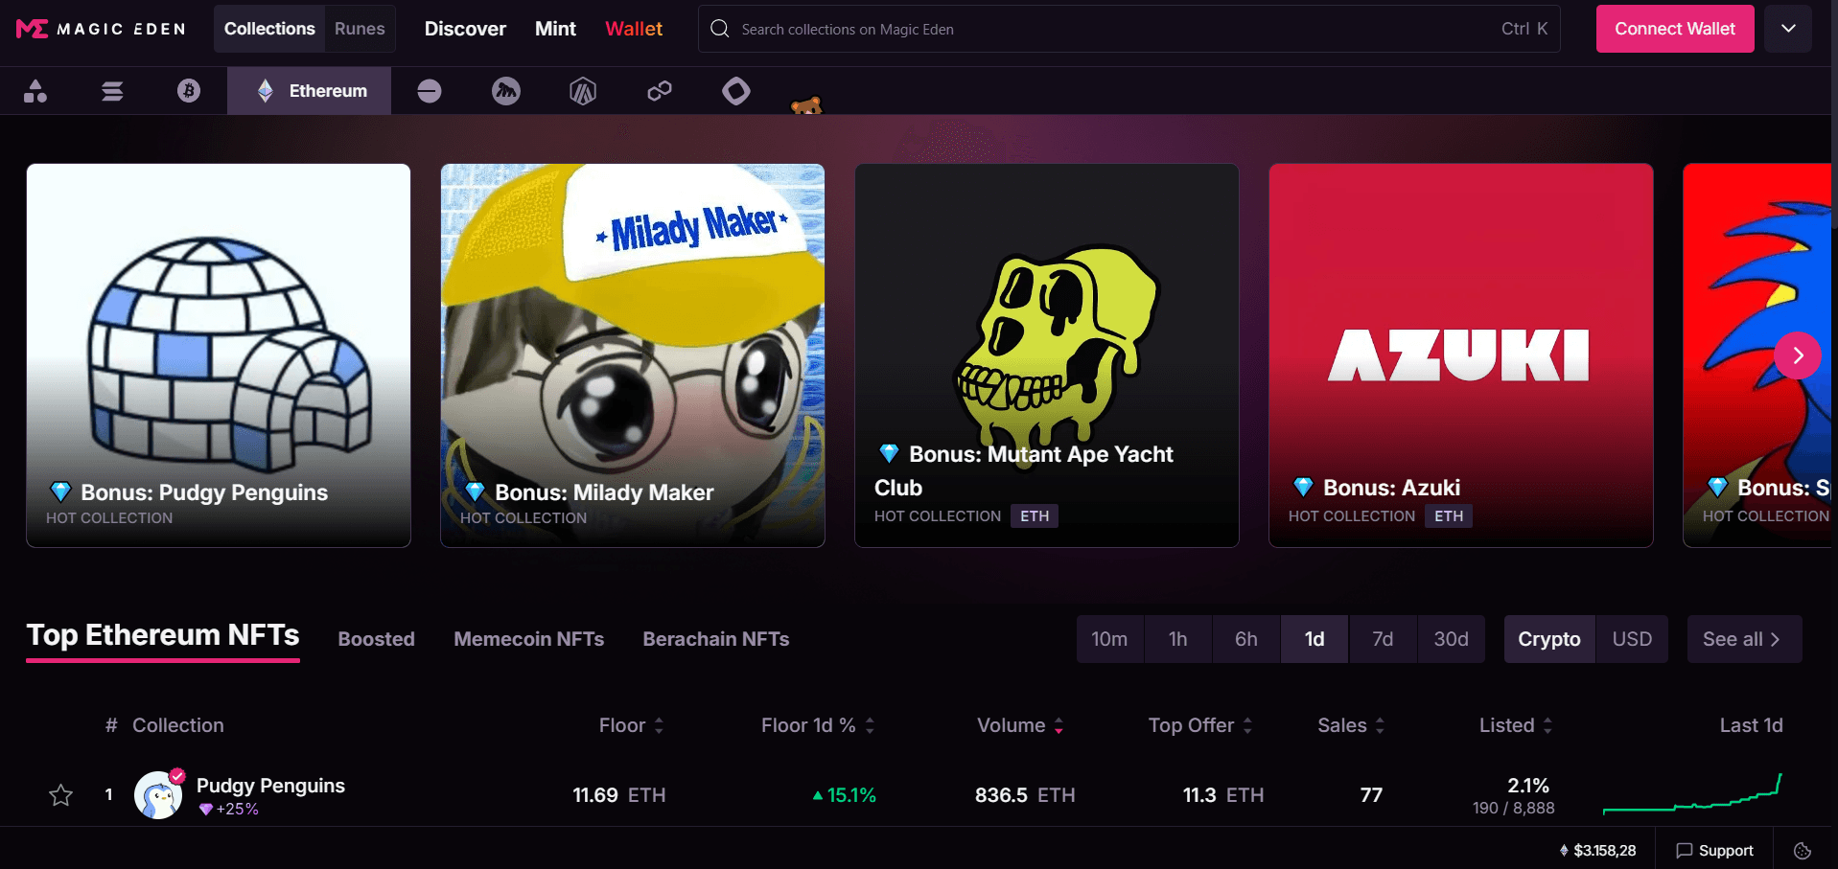Open the Mint menu
The image size is (1838, 869).
[x=555, y=29]
